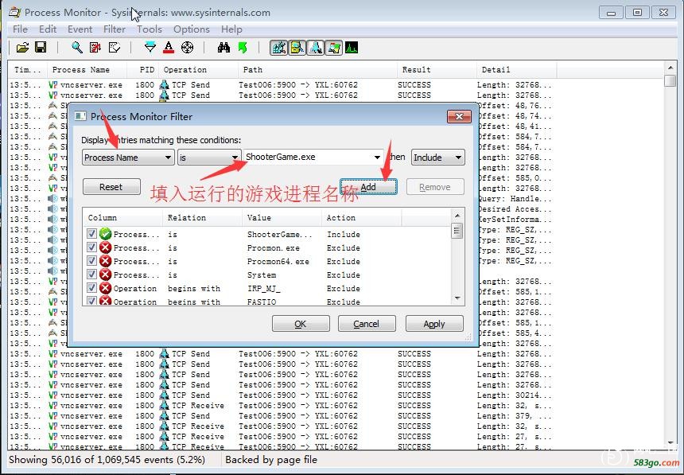
Task: Uncheck the Procmon.exe exclude filter checkbox
Action: 91,247
